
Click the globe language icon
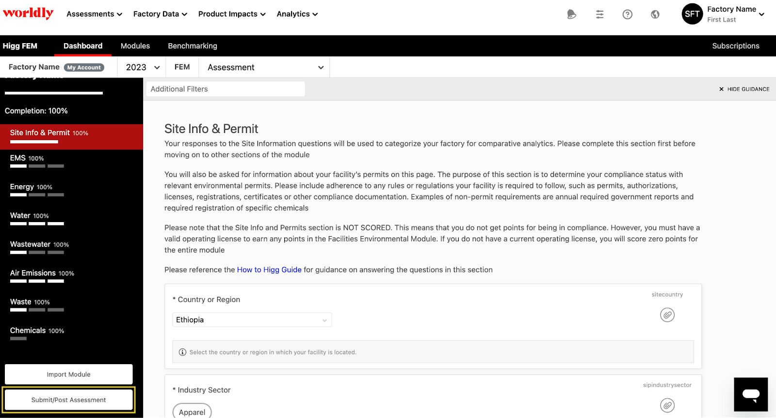point(655,15)
